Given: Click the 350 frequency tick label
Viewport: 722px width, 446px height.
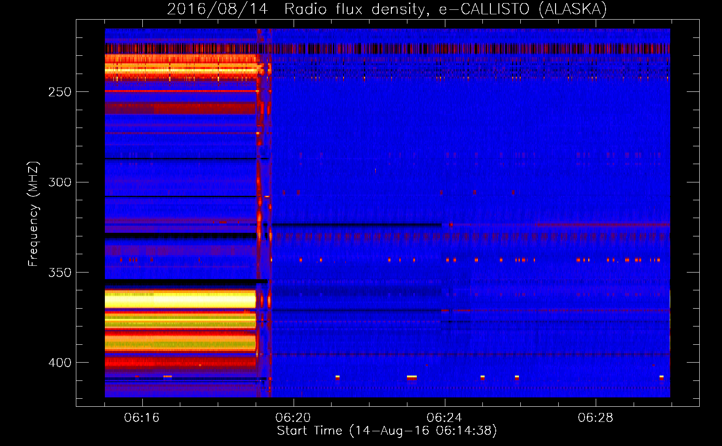Looking at the screenshot, I should click(x=60, y=273).
